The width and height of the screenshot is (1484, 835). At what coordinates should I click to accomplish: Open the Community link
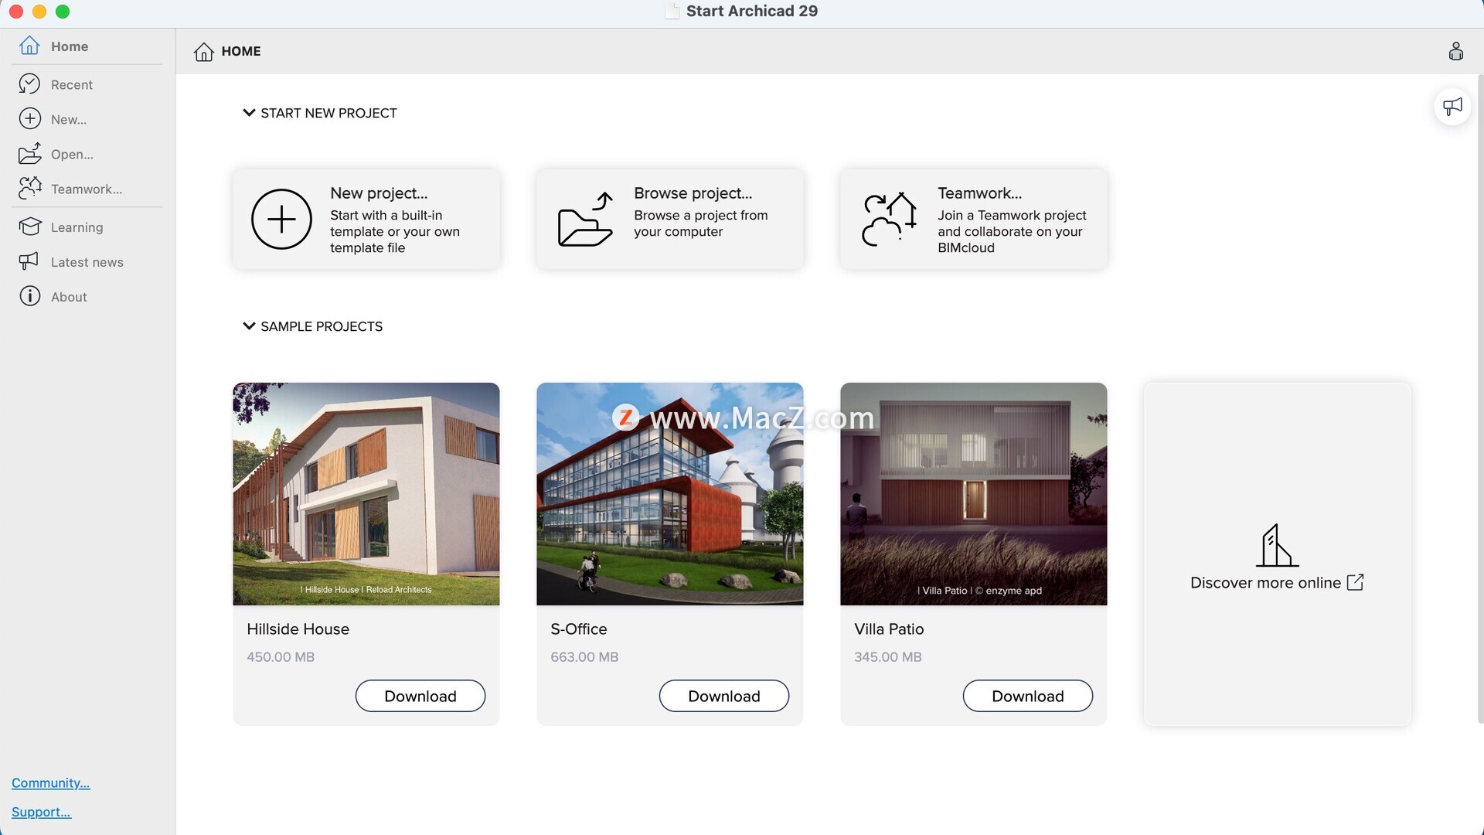coord(50,783)
